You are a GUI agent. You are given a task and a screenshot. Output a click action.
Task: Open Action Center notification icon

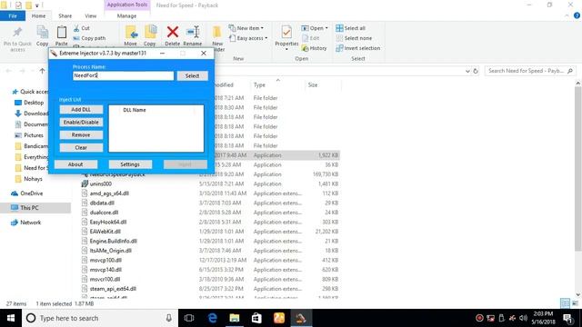coord(567,318)
